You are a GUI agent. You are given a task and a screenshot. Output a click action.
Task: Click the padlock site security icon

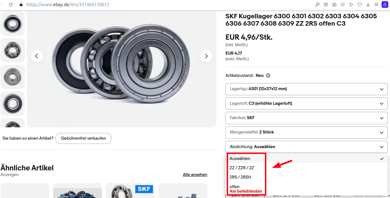(x=21, y=5)
